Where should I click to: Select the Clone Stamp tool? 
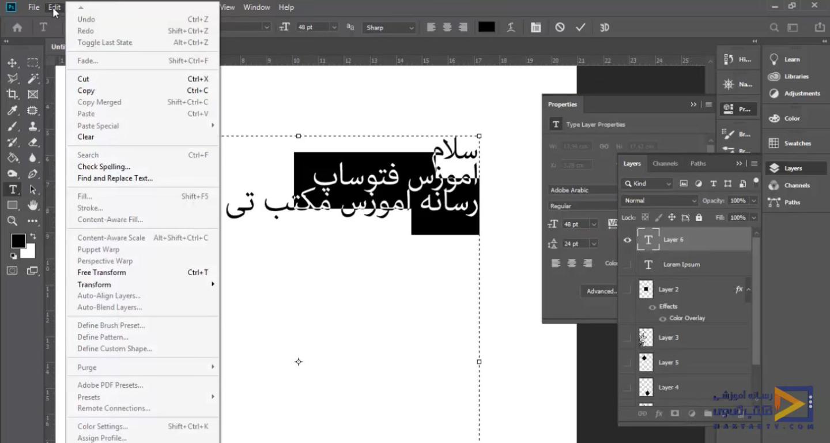[x=33, y=126]
